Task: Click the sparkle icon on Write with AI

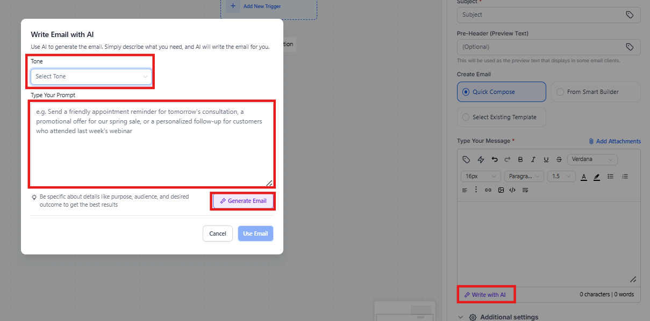Action: point(467,295)
